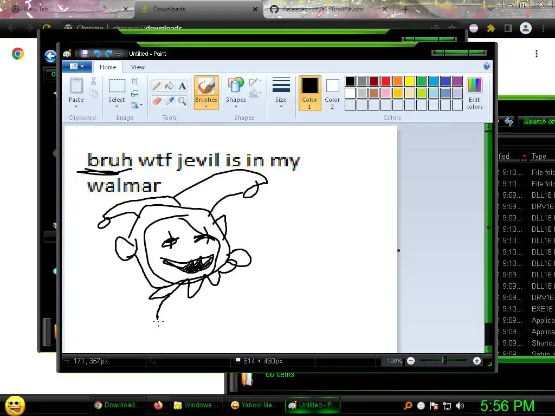The width and height of the screenshot is (555, 416).
Task: Click zoom out minus button in Paint
Action: pos(411,361)
